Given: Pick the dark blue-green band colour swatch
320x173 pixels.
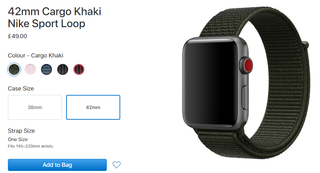Looking at the screenshot, I should [x=47, y=69].
